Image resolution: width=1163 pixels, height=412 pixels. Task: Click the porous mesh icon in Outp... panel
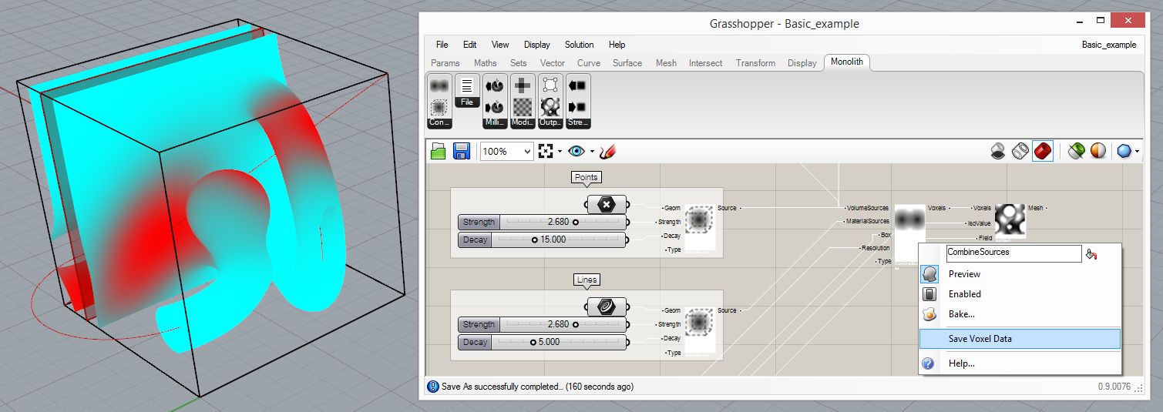tap(550, 108)
